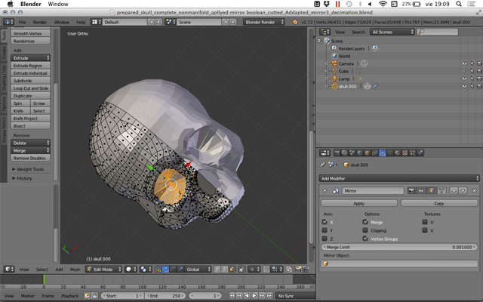Open the Modifiers tab wrench icon
483x302 pixels.
(383, 153)
